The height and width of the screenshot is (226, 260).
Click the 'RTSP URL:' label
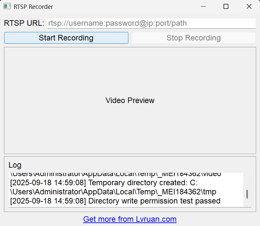[x=24, y=23]
